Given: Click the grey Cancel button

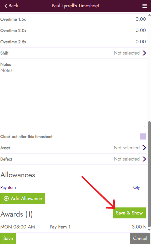Looking at the screenshot, I should 140,239.
